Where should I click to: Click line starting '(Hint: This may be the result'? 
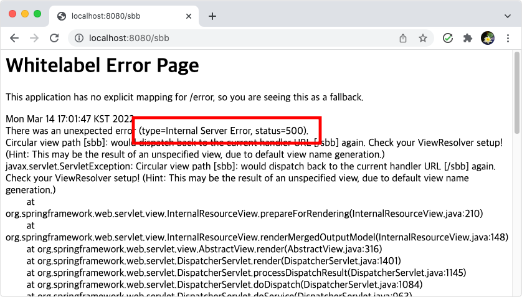[x=195, y=154]
